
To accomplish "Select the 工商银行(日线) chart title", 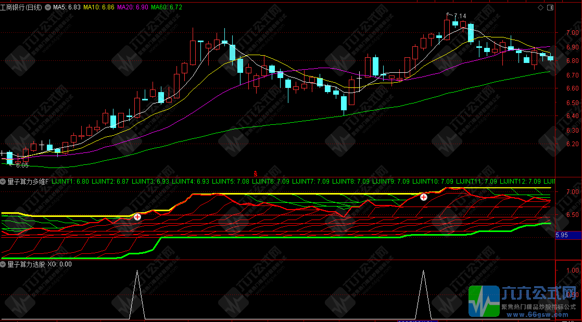I will 22,8.
